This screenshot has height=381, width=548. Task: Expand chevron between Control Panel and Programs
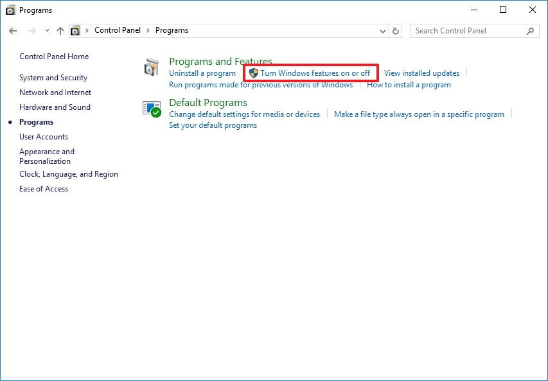coord(148,31)
